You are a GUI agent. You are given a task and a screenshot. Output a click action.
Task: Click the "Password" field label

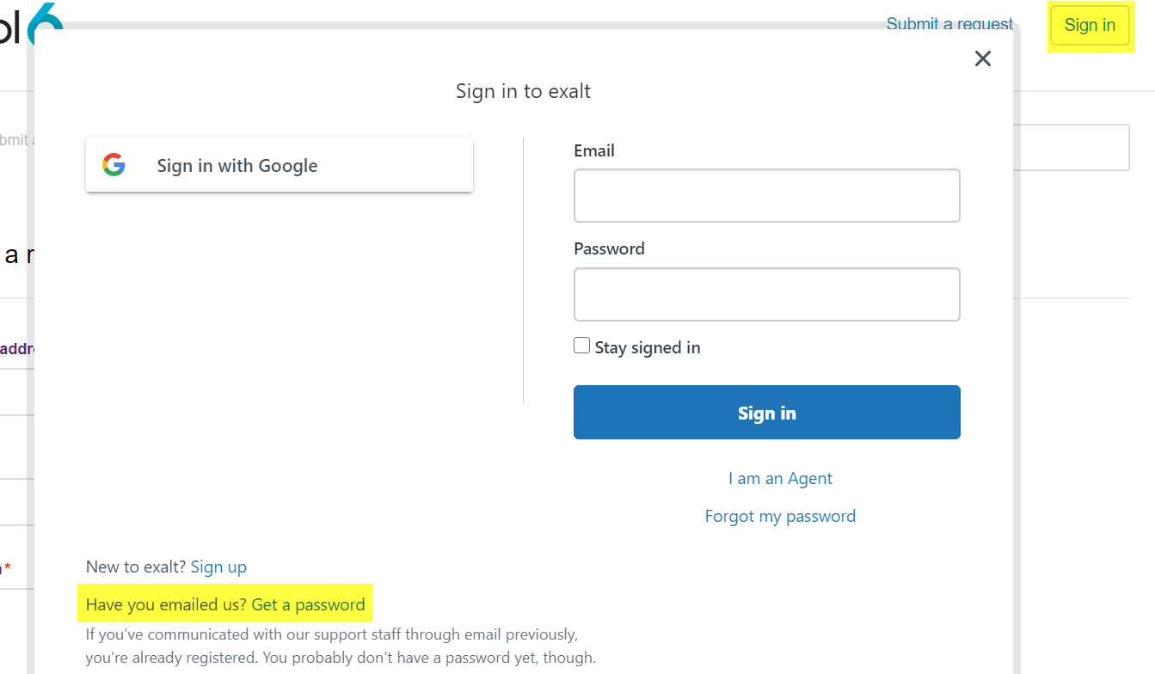pyautogui.click(x=609, y=249)
